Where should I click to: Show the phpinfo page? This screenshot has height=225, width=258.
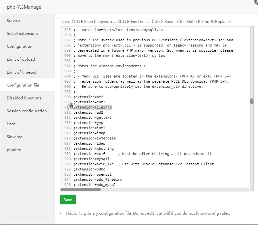(x=14, y=150)
